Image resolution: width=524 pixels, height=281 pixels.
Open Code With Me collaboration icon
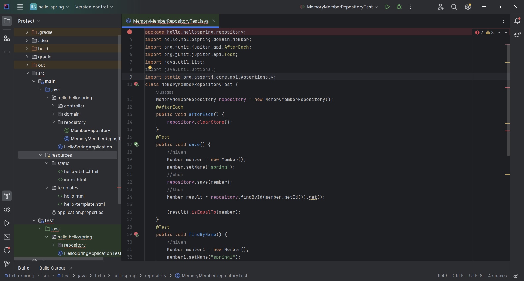pos(441,7)
